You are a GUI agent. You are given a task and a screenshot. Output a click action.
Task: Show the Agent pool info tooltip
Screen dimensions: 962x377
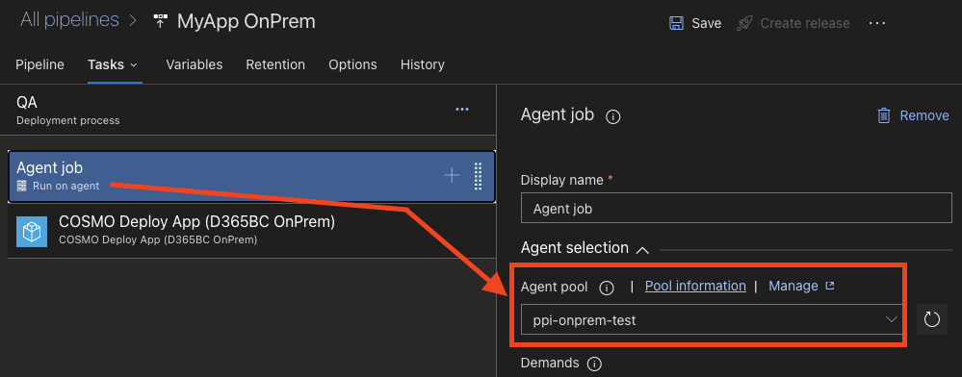click(607, 288)
